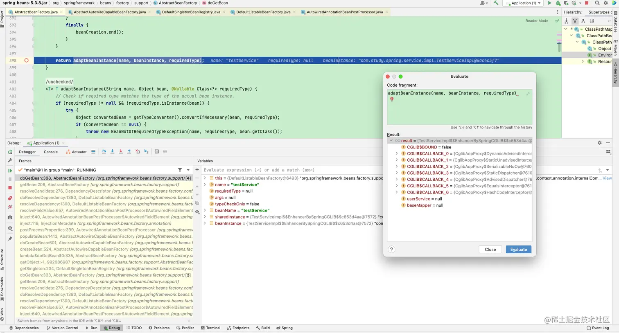
Task: Click the Build project hammer icon
Action: pos(496,3)
